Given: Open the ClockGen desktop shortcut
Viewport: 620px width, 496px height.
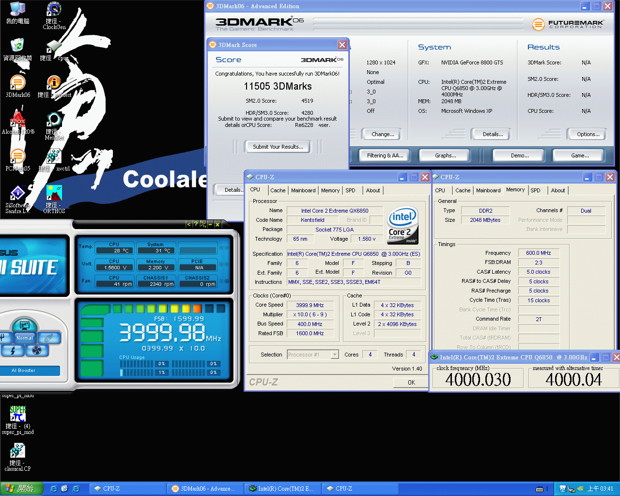Looking at the screenshot, I should [x=54, y=15].
